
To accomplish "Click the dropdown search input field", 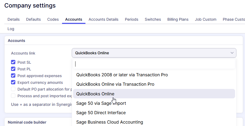I will pyautogui.click(x=154, y=64).
